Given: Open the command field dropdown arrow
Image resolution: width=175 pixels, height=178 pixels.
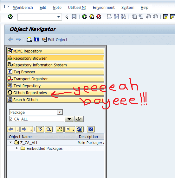Looking at the screenshot, I should [59, 17].
